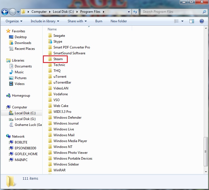Viewport: 209px width, 190px height.
Task: Select Downloads in Favorites
Action: (23, 43)
